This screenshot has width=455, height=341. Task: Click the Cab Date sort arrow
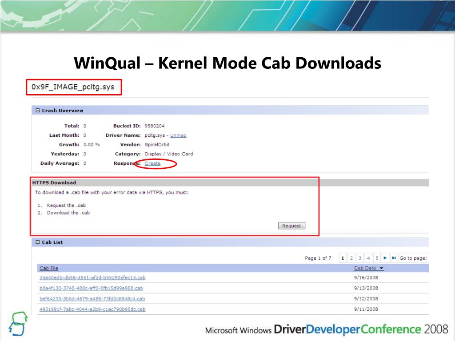pos(381,269)
